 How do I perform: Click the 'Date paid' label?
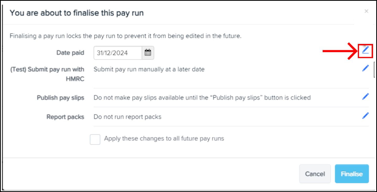pyautogui.click(x=70, y=53)
